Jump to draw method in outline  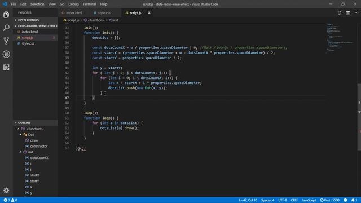point(34,140)
